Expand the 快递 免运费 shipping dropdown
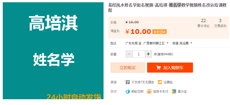Viewport: 230px width, 105px height. pyautogui.click(x=182, y=43)
